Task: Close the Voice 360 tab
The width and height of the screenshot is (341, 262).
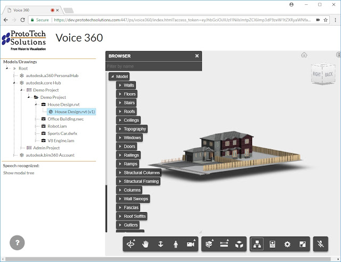Action: (x=58, y=10)
